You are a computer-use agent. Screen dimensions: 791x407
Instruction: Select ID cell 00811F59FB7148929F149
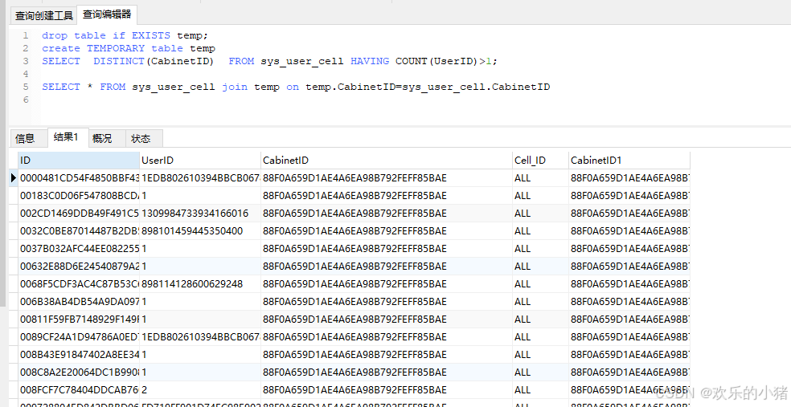(x=79, y=319)
